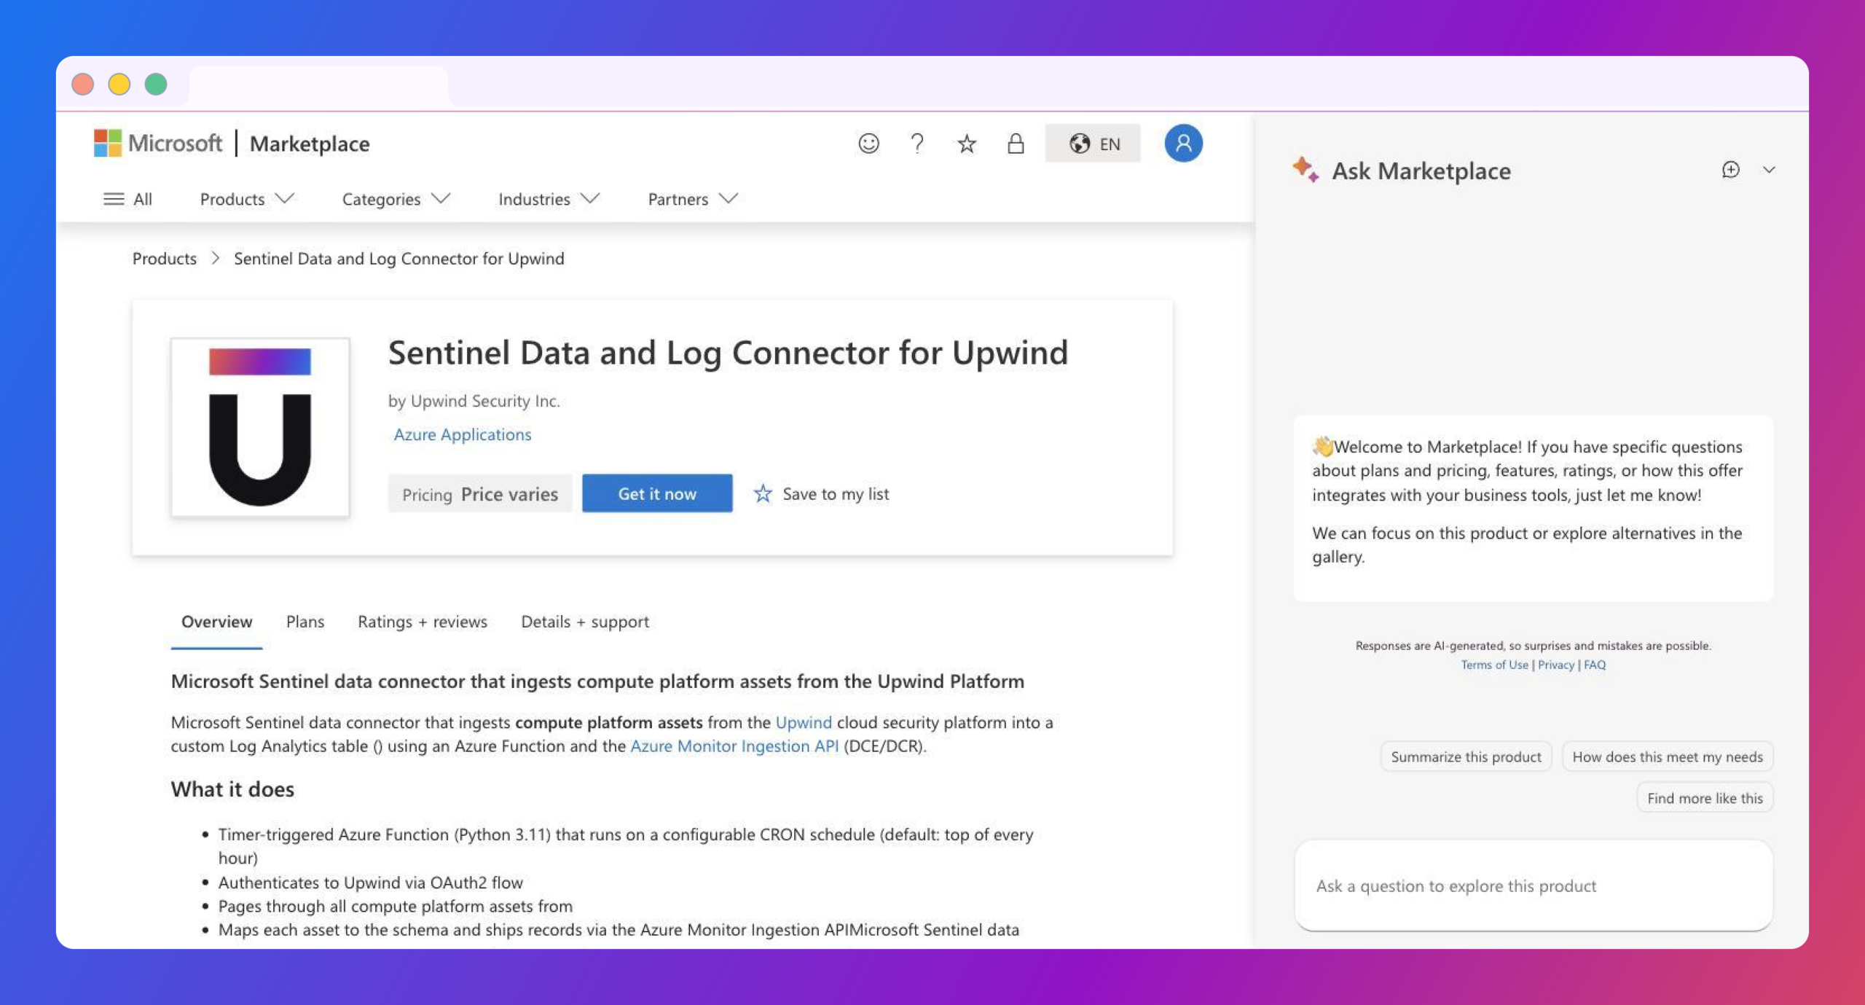Click Summarize this product suggestion
This screenshot has height=1005, width=1865.
click(x=1466, y=756)
